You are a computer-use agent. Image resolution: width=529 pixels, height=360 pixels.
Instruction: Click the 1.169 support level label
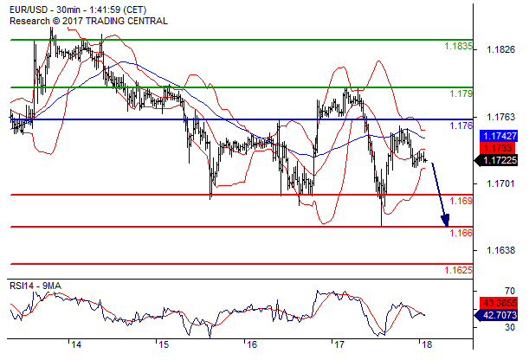tap(461, 202)
